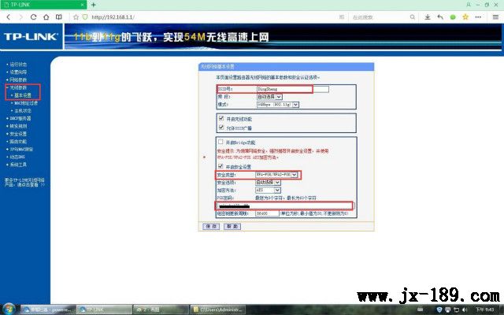Toggle 开启安全设置 checkbox
The height and width of the screenshot is (315, 504).
220,166
